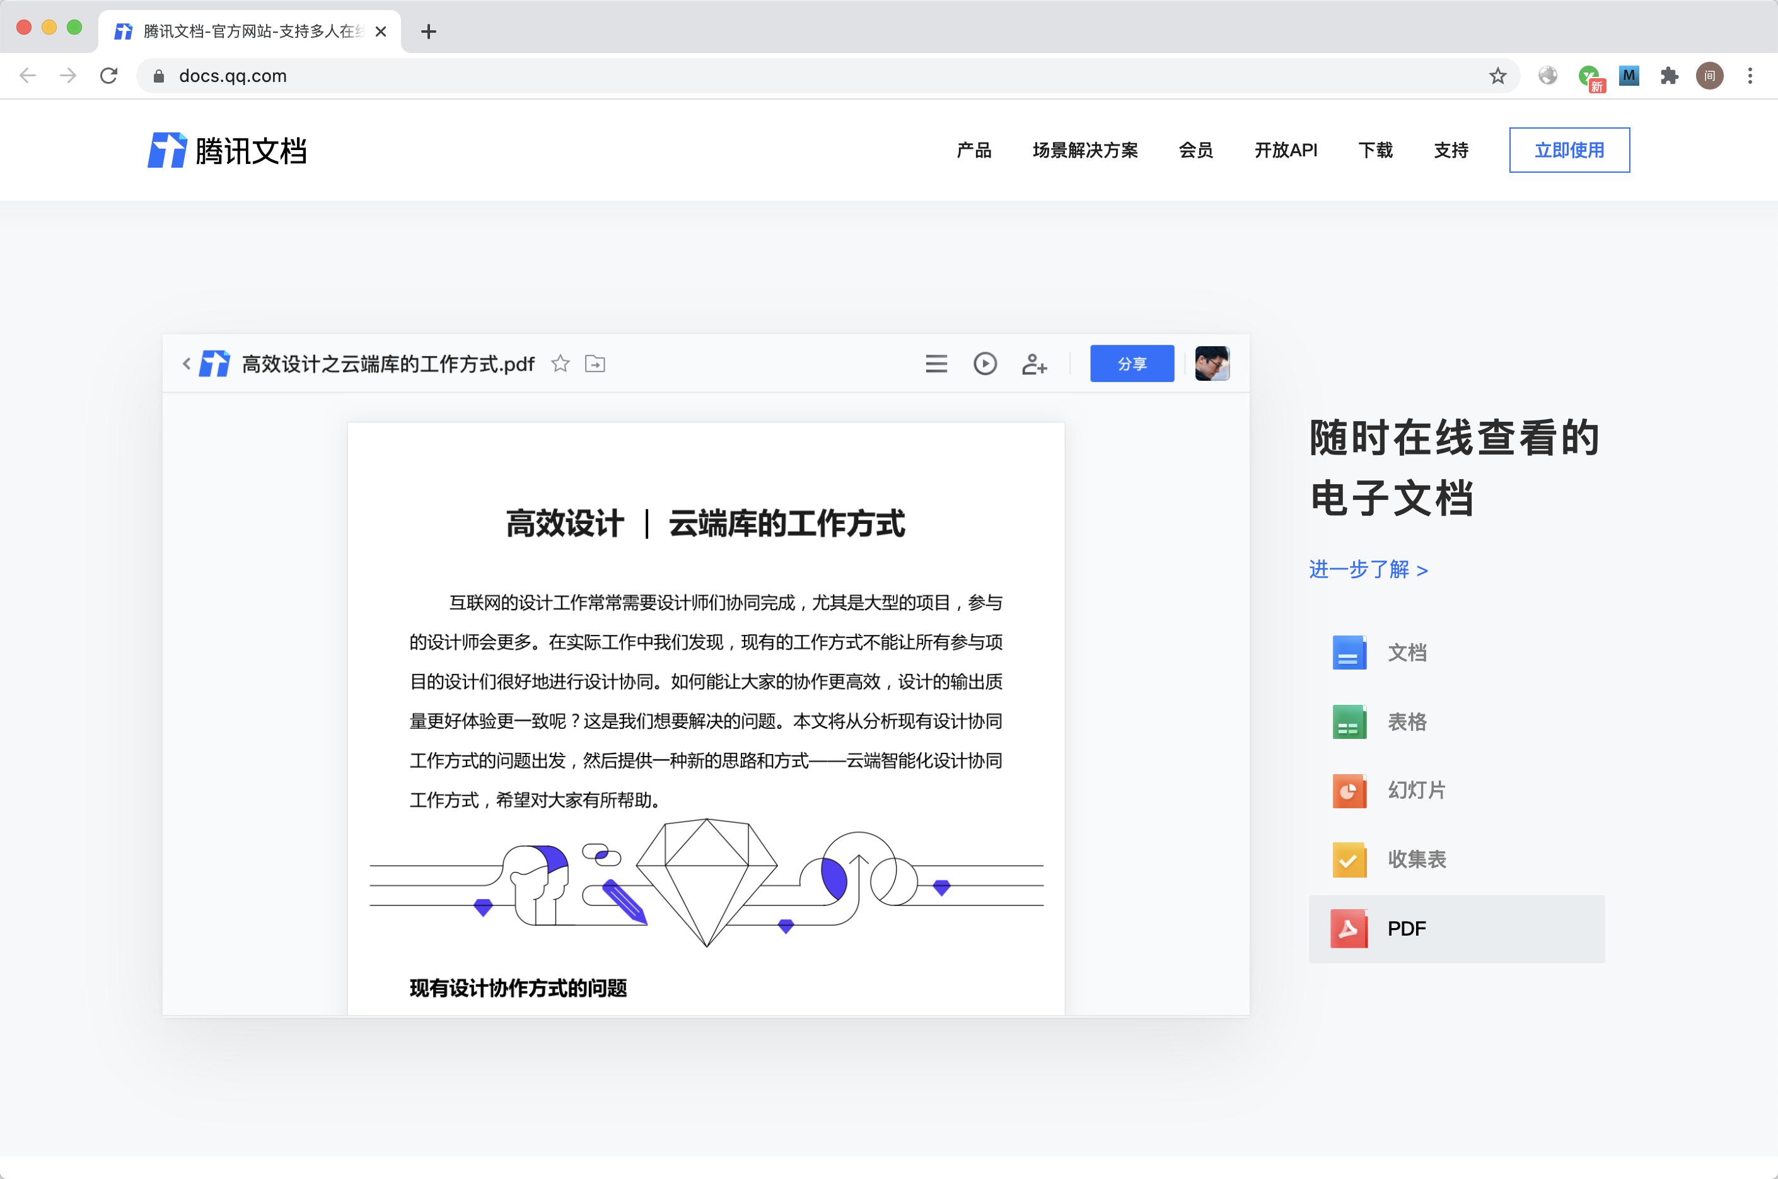Screen dimensions: 1778x1179
Task: Toggle the star to favorite the PDF document
Action: (x=561, y=364)
